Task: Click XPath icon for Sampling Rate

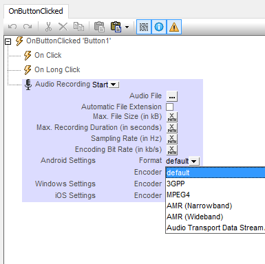Action: (x=172, y=139)
